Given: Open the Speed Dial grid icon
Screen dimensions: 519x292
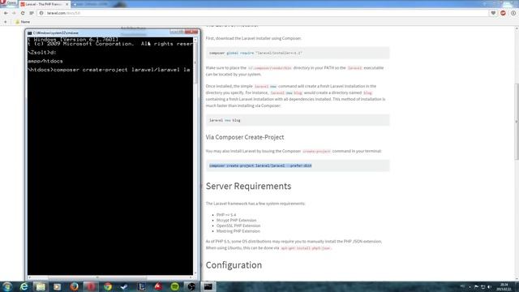Looking at the screenshot, I should (x=32, y=13).
